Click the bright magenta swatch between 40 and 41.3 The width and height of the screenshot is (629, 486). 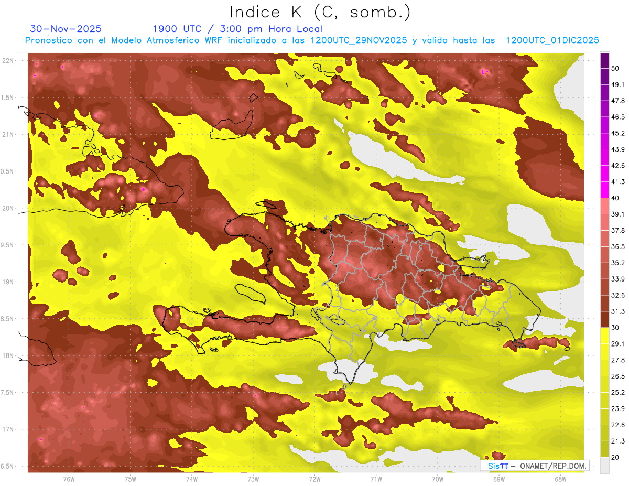pyautogui.click(x=605, y=189)
